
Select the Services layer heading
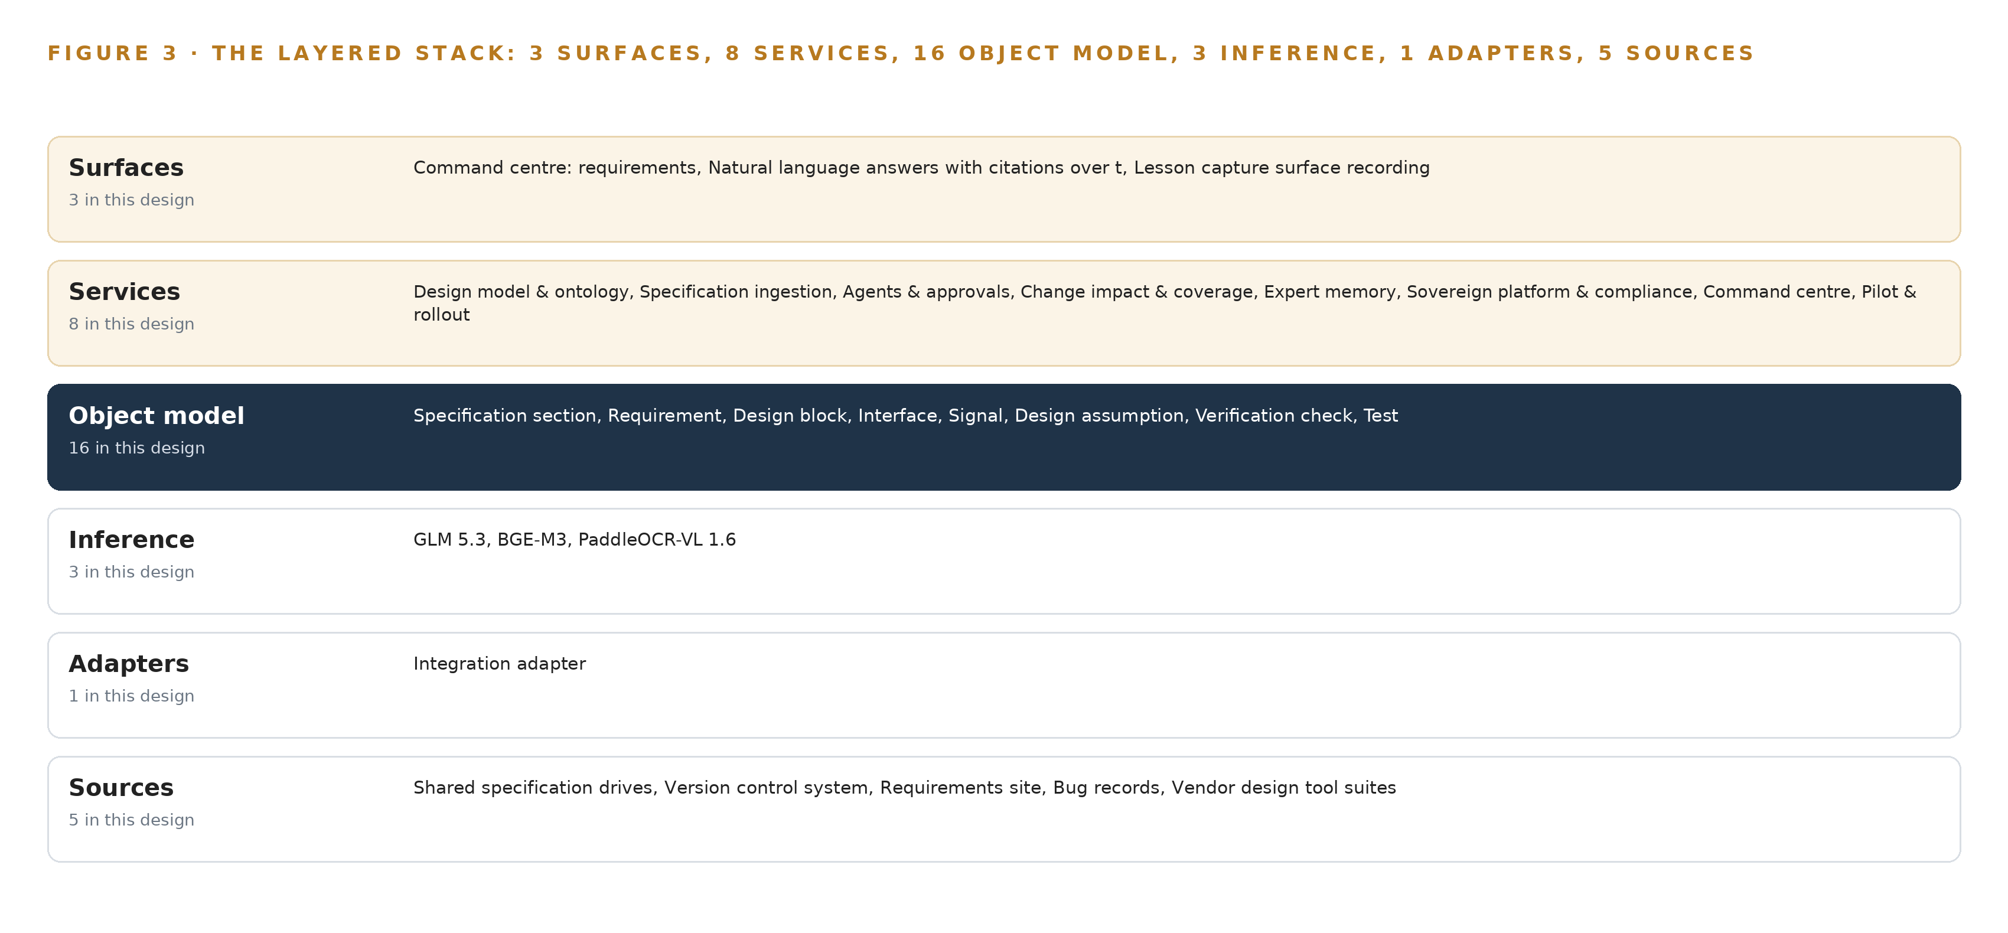125,292
